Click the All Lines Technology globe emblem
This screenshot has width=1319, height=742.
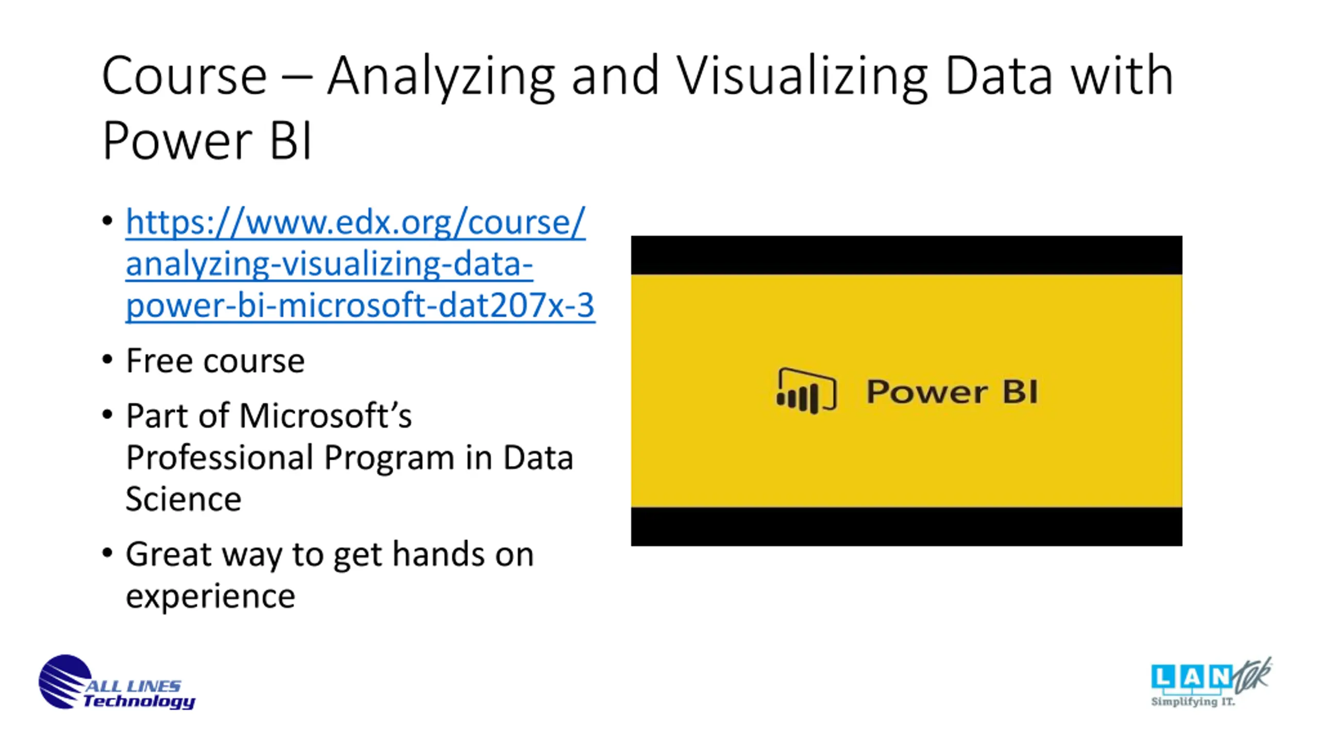tap(64, 682)
